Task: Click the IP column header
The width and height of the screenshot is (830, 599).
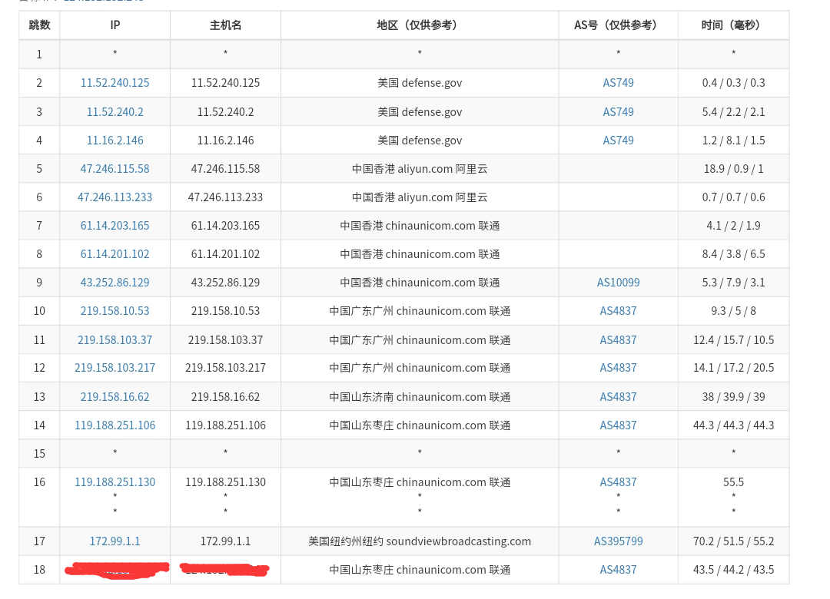Action: coord(115,25)
